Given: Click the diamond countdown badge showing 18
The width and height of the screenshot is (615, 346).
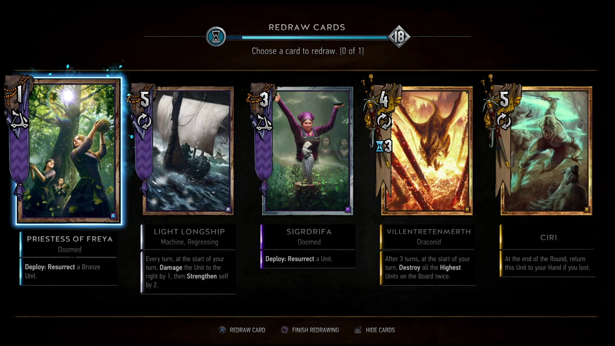Looking at the screenshot, I should pos(399,37).
